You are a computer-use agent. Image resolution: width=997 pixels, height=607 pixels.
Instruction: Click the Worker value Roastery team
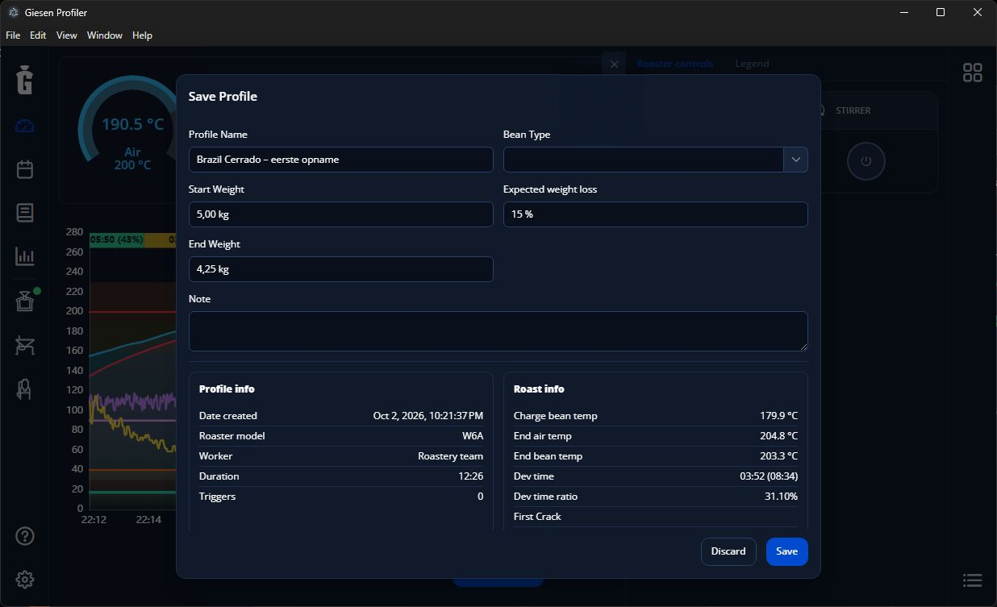[450, 456]
